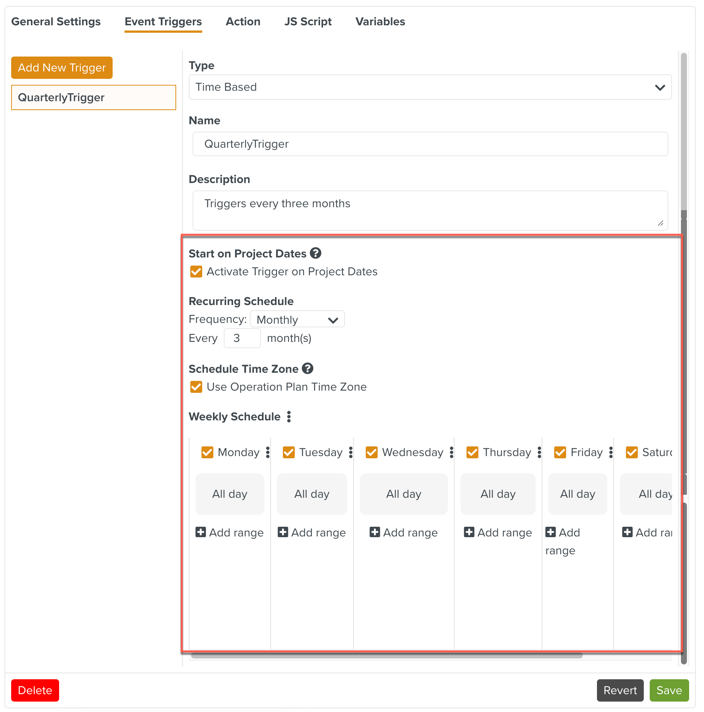Switch to the JS Script tab
This screenshot has height=712, width=704.
click(x=308, y=22)
